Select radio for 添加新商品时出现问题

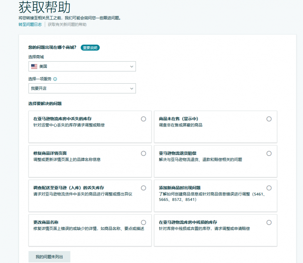(x=269, y=188)
